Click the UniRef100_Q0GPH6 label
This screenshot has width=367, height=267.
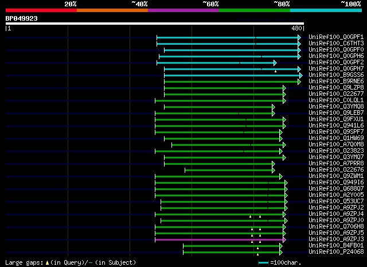pyautogui.click(x=336, y=56)
